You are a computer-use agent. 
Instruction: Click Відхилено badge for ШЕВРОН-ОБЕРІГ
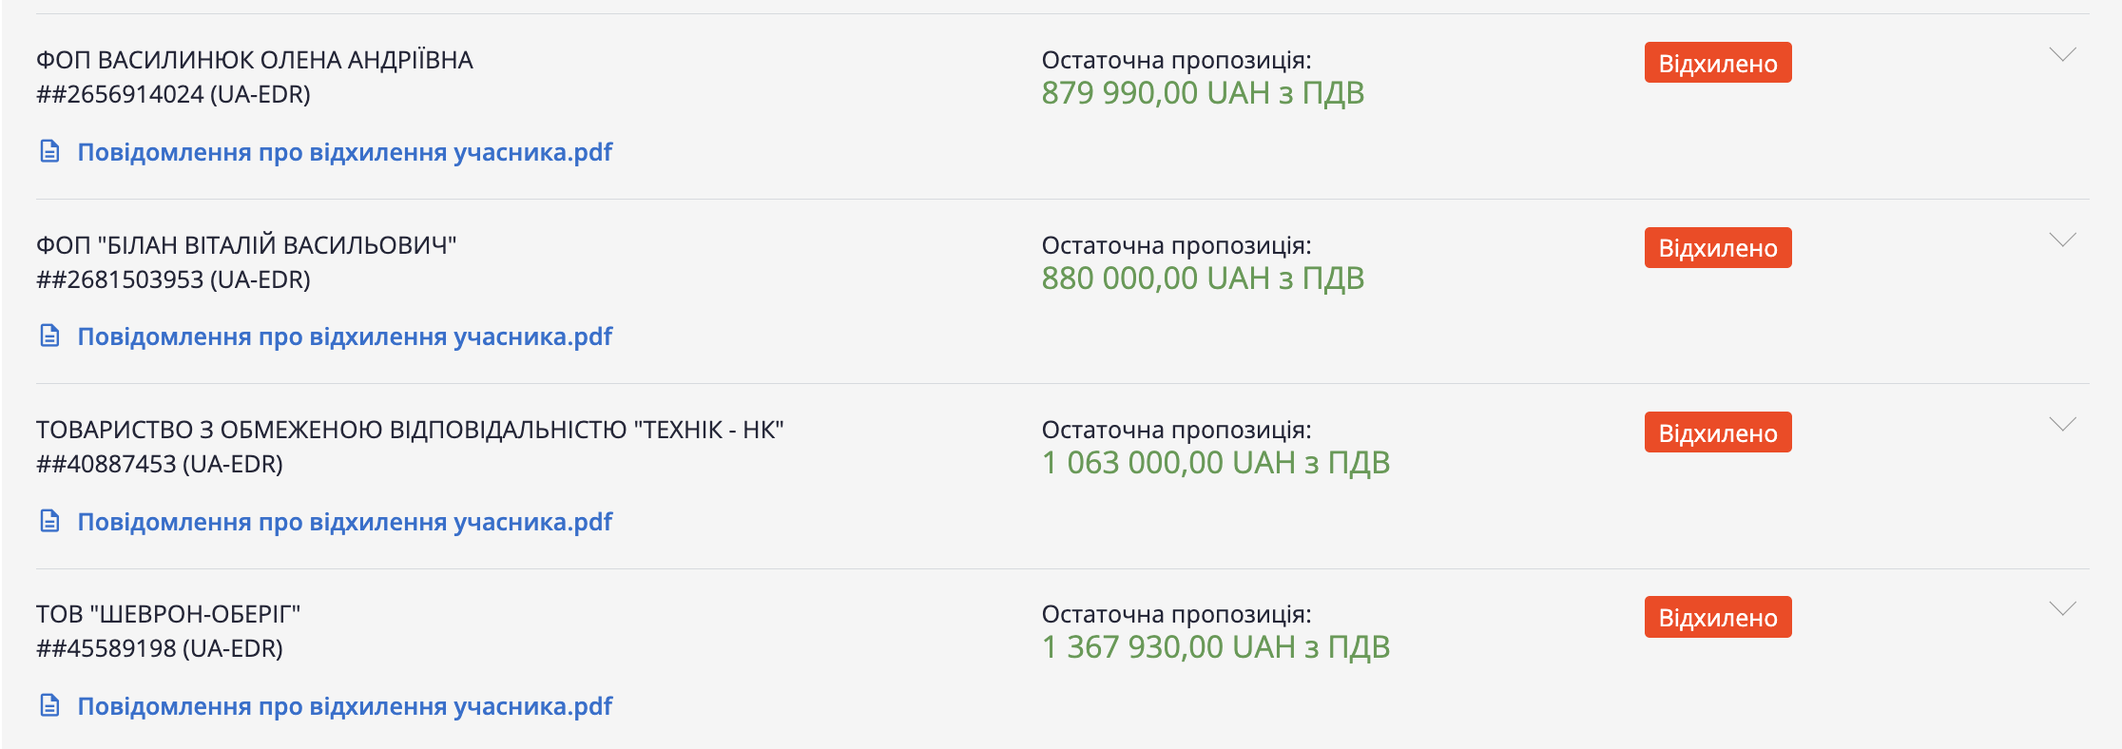(x=1717, y=617)
